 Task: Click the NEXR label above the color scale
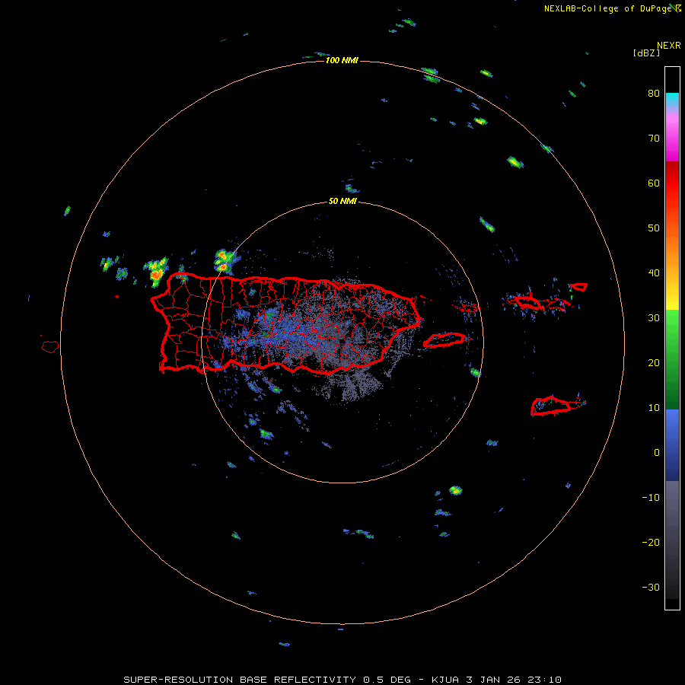(668, 46)
